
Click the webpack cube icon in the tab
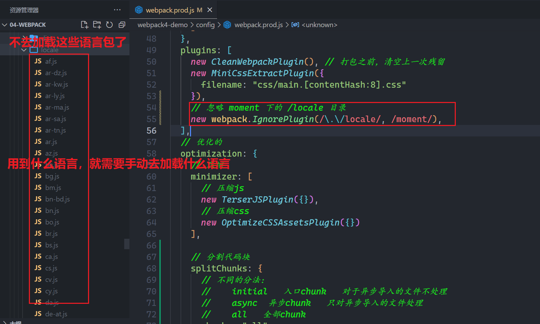139,10
